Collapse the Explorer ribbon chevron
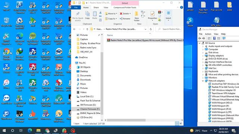Viewport: 239px width, 134px height. click(x=178, y=7)
